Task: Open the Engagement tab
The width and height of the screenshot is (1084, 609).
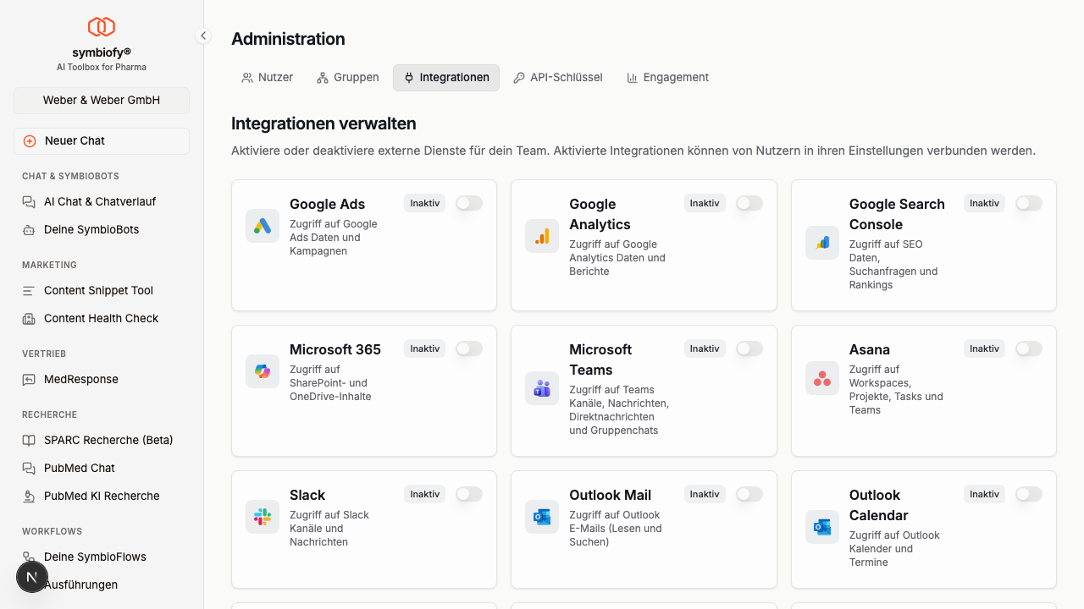Action: tap(667, 77)
